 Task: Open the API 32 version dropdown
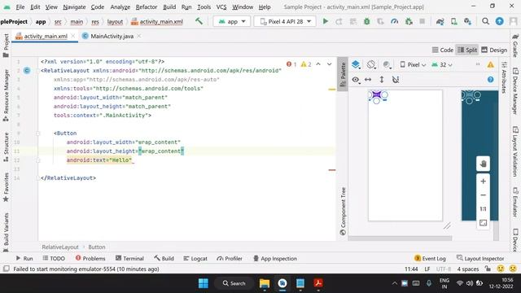[x=442, y=65]
